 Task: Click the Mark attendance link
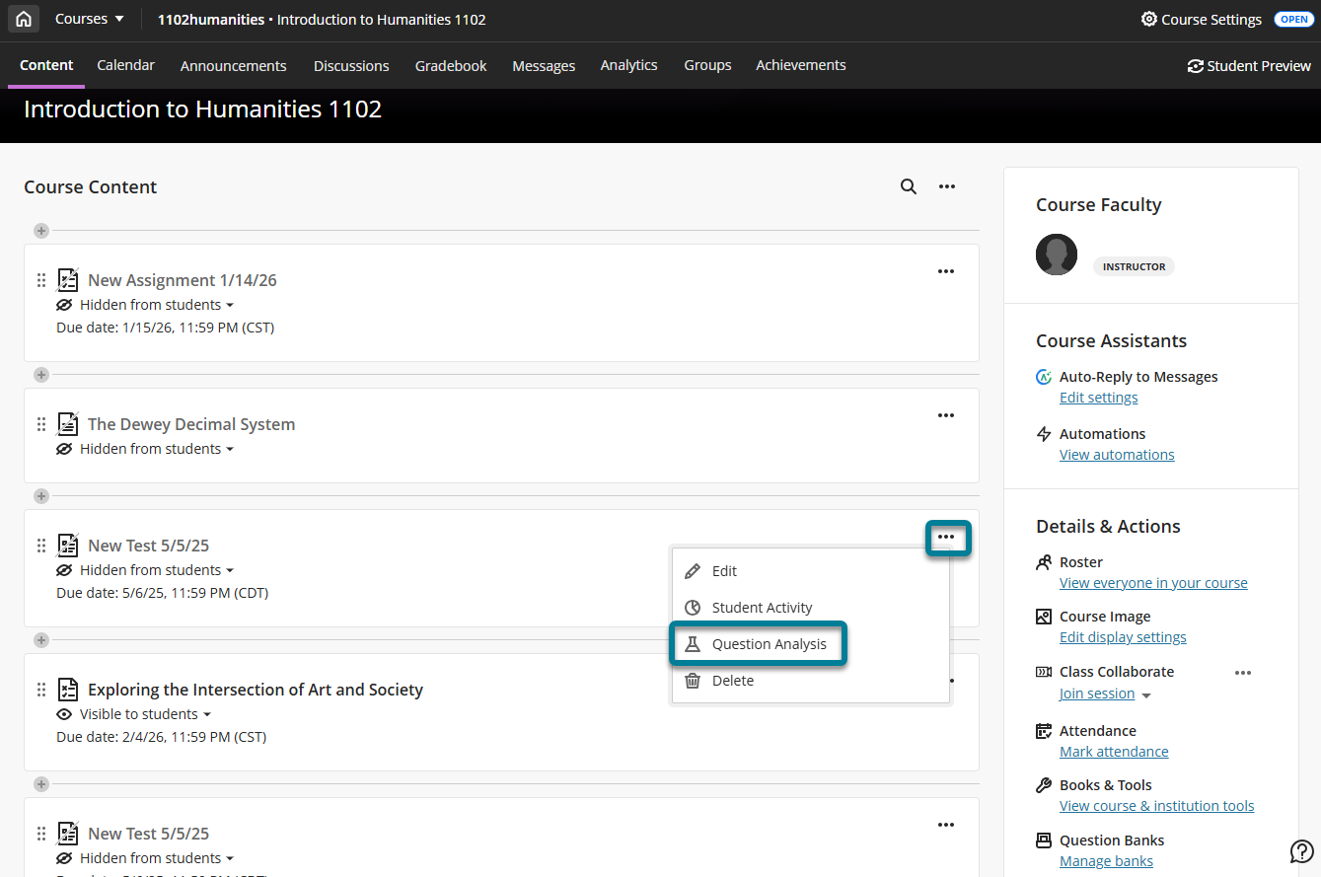1113,752
